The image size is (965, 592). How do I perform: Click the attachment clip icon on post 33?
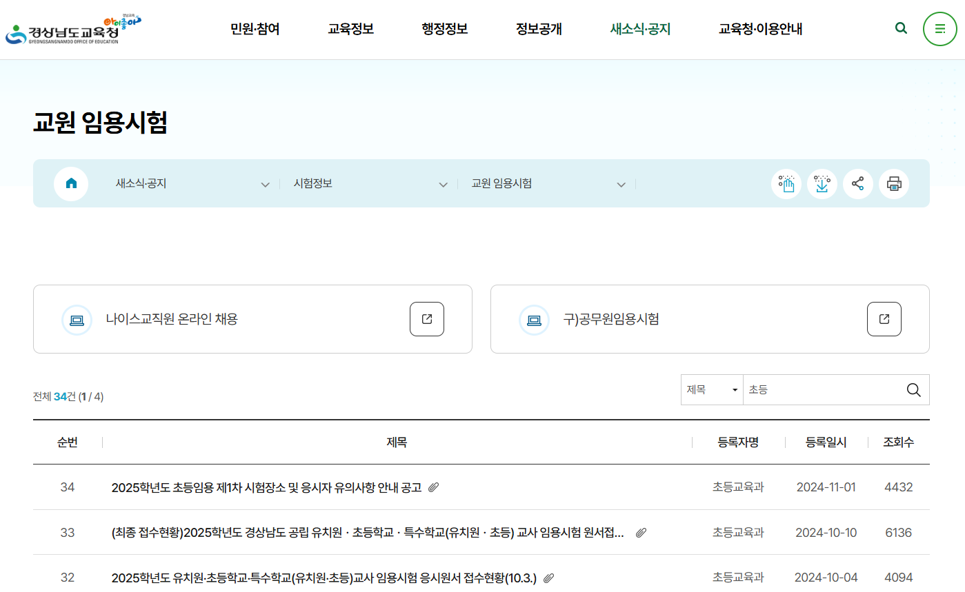pos(641,532)
